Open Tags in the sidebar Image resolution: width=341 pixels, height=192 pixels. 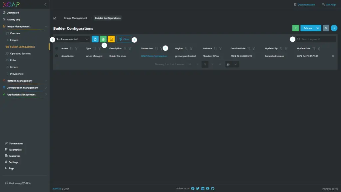[x=11, y=168]
